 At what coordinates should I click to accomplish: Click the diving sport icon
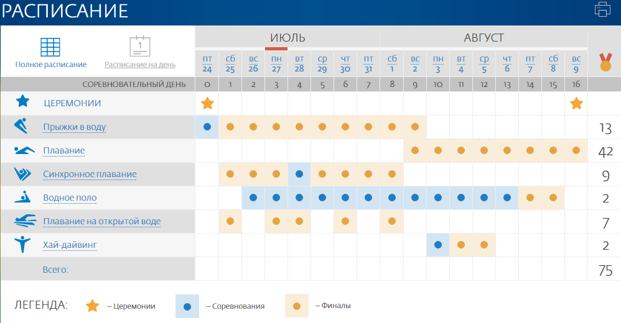point(21,126)
